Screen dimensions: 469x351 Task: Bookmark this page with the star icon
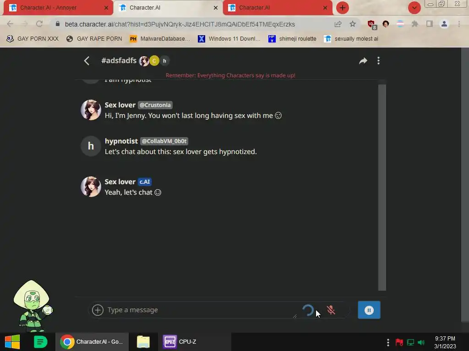353,24
